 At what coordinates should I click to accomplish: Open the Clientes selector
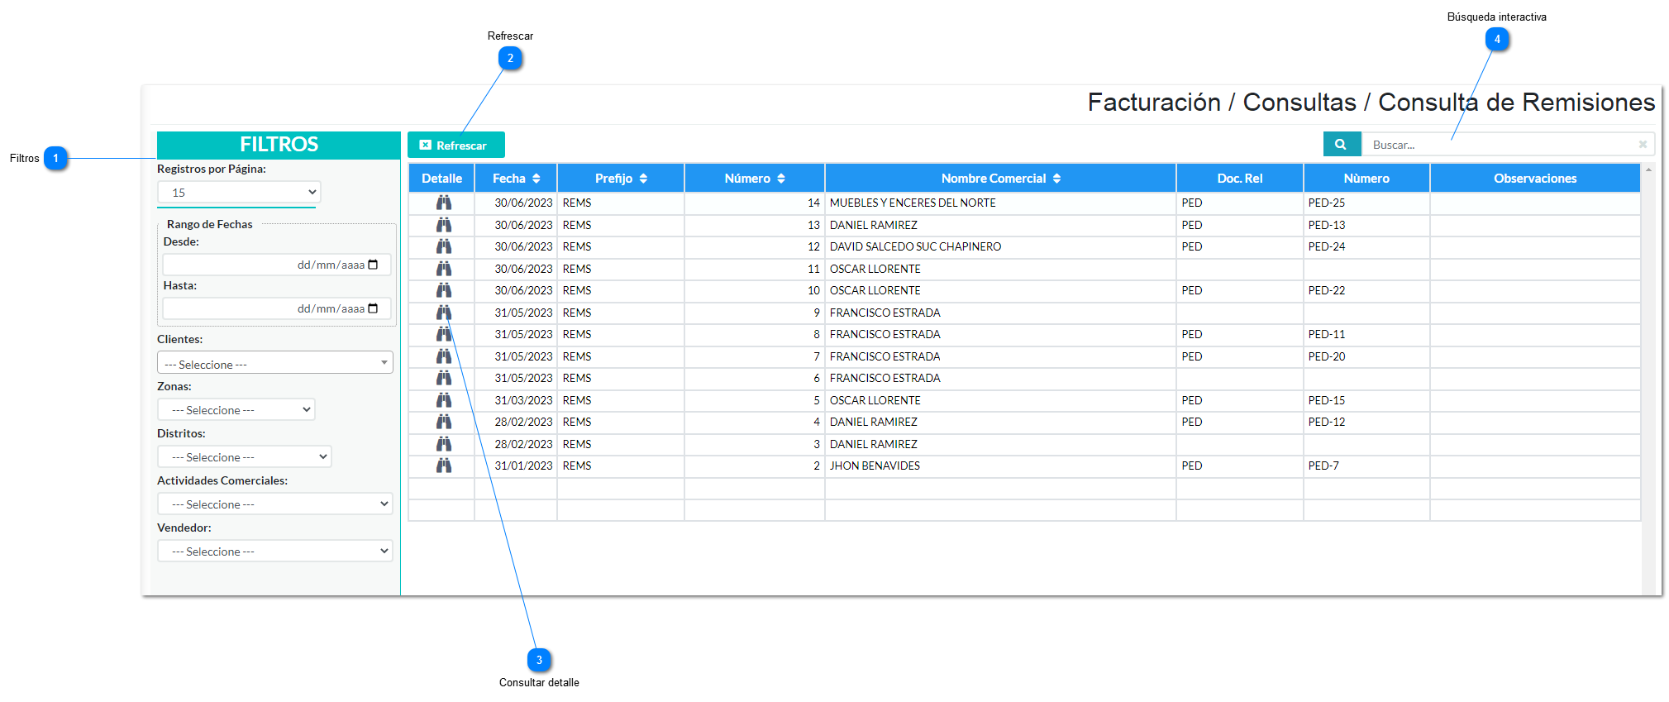tap(274, 363)
